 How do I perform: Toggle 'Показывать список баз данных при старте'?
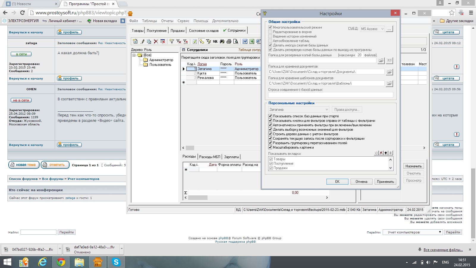coord(270,116)
